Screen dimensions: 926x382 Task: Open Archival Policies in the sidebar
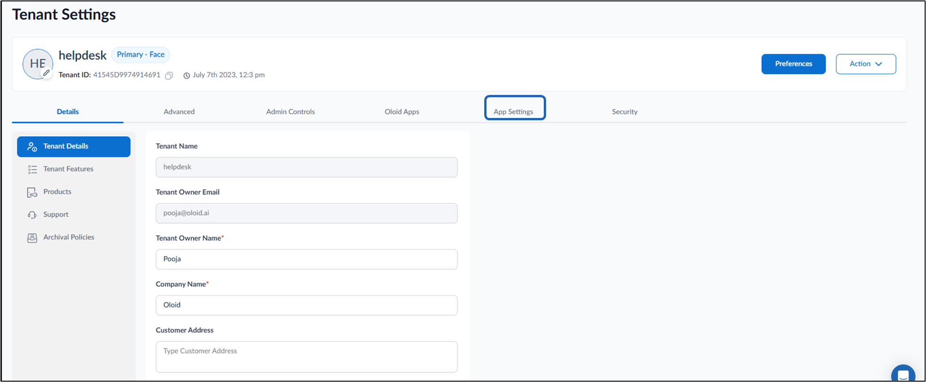point(74,237)
